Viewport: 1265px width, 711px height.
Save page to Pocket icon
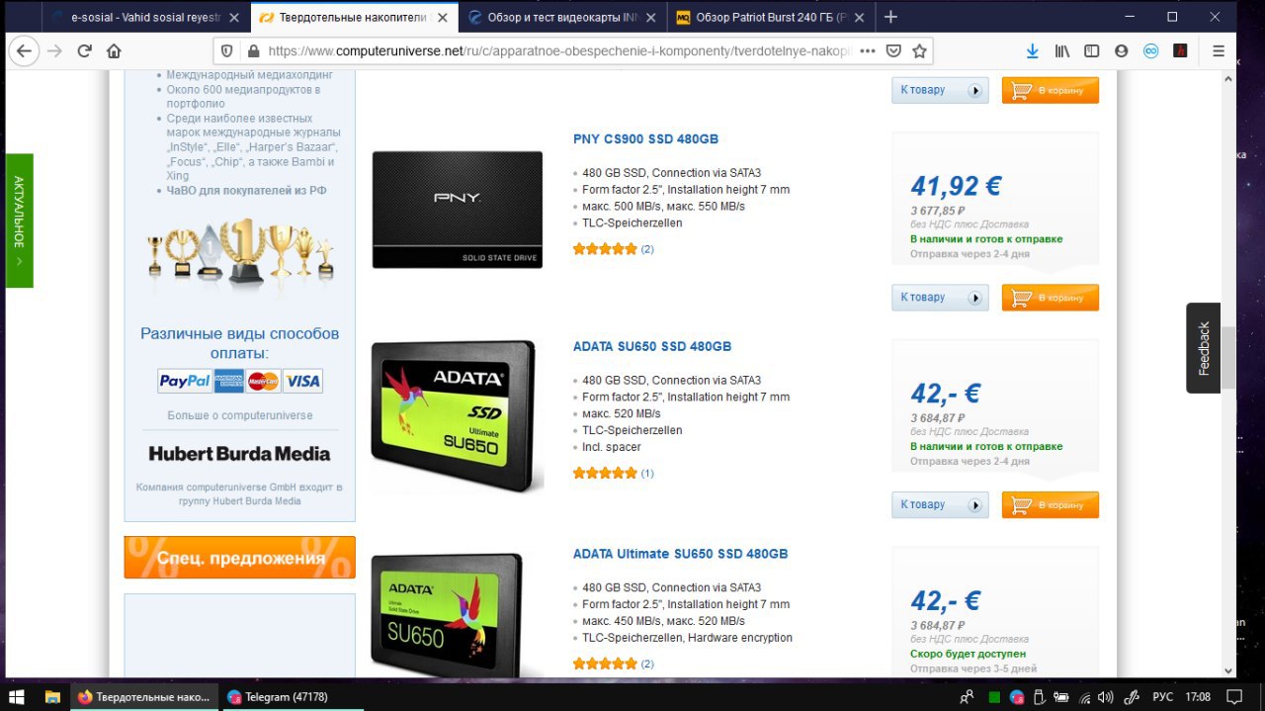click(x=893, y=51)
